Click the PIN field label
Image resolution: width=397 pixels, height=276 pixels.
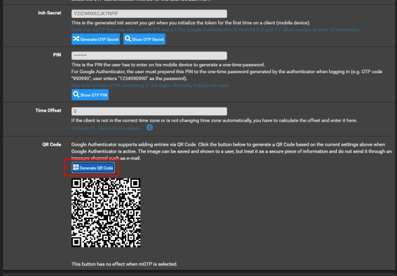57,55
